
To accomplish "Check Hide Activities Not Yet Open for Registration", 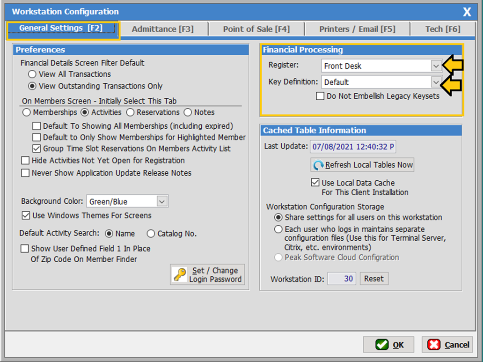I will tap(26, 161).
